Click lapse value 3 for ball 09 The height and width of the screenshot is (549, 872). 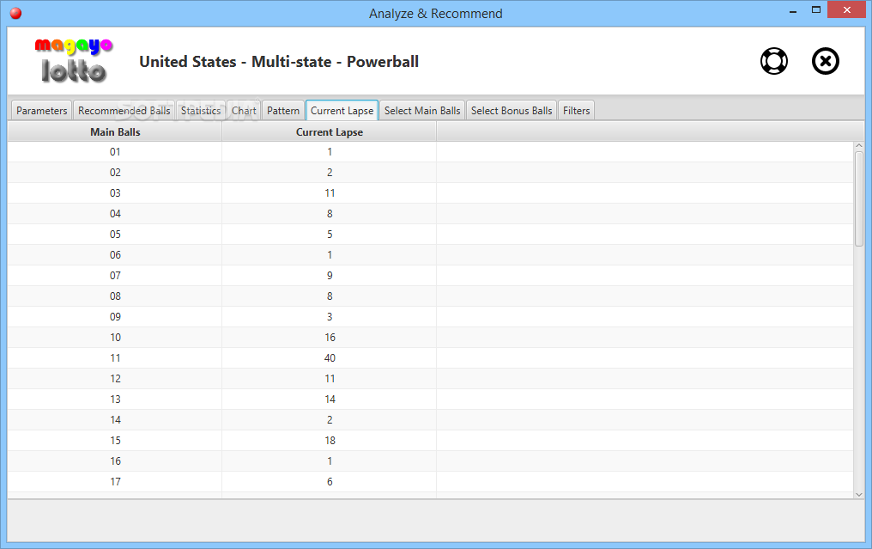[x=330, y=317]
